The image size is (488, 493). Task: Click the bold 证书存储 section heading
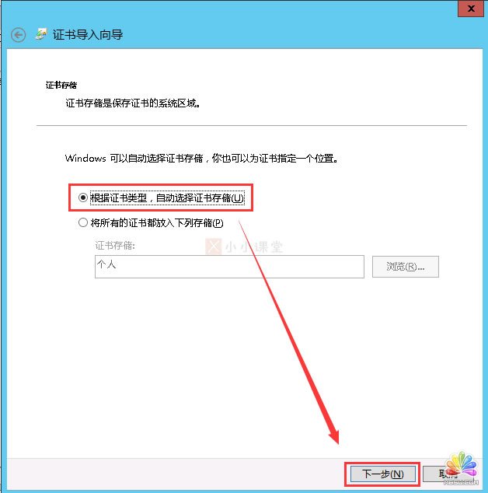coord(61,85)
